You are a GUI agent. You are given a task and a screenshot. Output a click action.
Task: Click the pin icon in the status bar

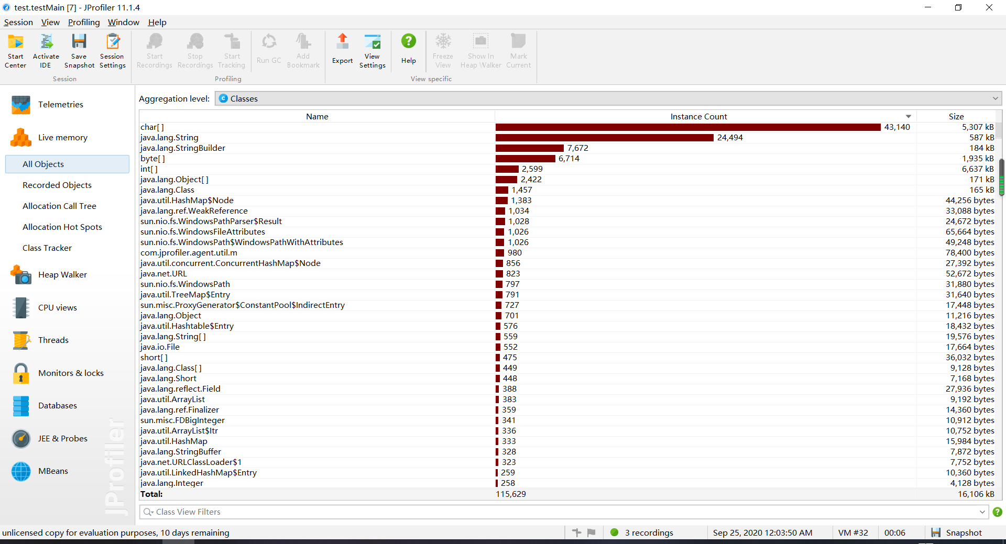[x=577, y=532]
